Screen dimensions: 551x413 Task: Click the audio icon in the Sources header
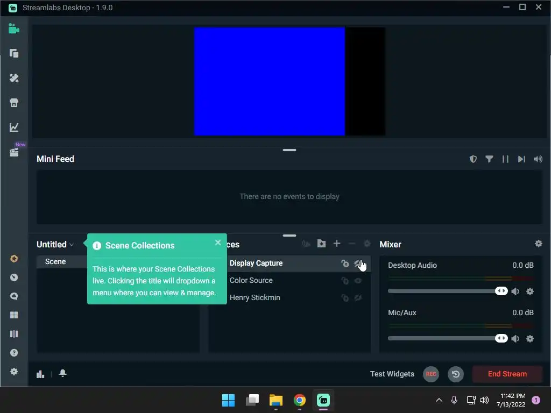click(306, 244)
